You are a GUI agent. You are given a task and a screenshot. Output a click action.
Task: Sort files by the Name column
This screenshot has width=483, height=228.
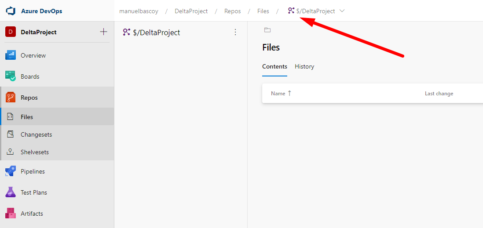click(278, 94)
